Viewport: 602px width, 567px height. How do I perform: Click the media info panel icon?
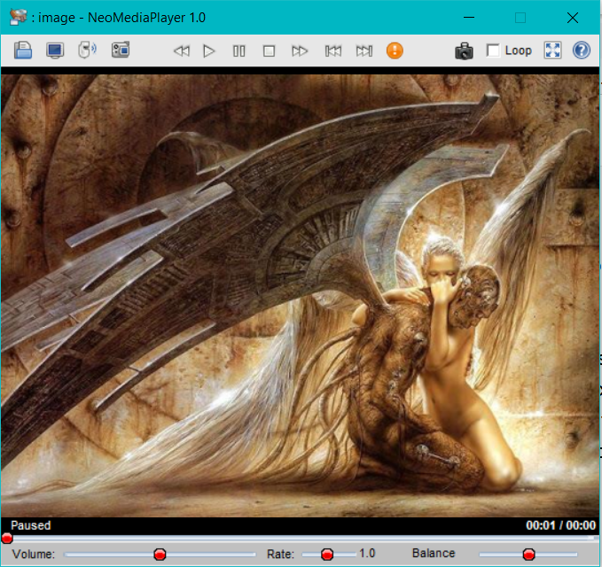[121, 50]
